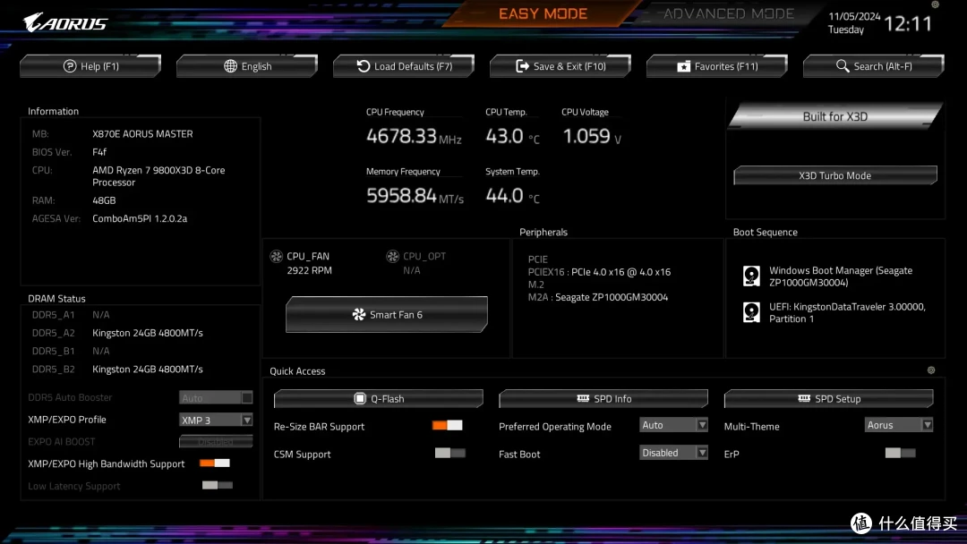Choose Save & Exit (F10)
Screen dimensions: 967x544
[561, 66]
